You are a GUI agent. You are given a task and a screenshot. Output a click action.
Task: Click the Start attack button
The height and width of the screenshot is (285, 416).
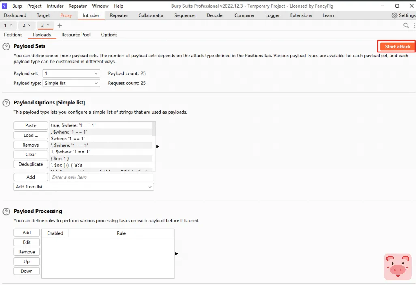pyautogui.click(x=397, y=47)
